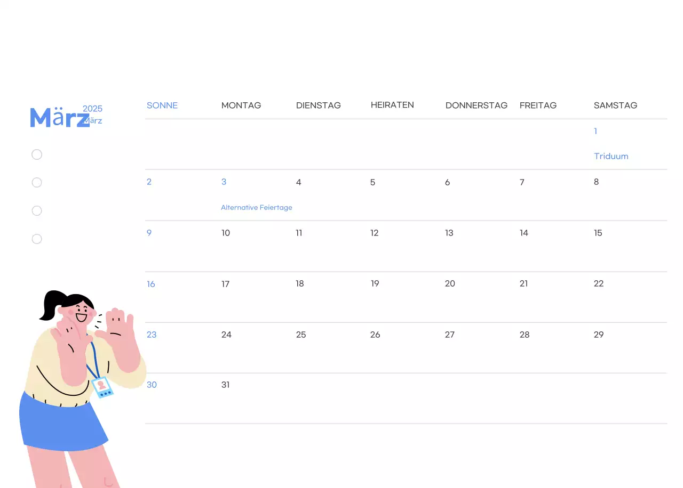The height and width of the screenshot is (488, 683).
Task: Click the 2025 year label
Action: pos(93,109)
